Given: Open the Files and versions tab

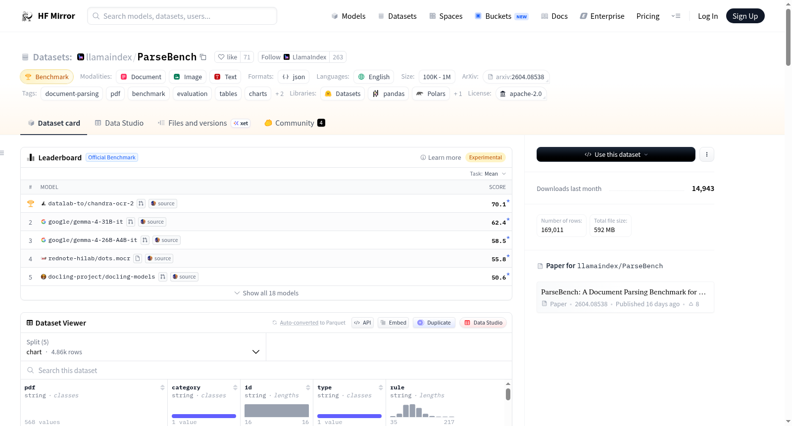Looking at the screenshot, I should [x=203, y=123].
